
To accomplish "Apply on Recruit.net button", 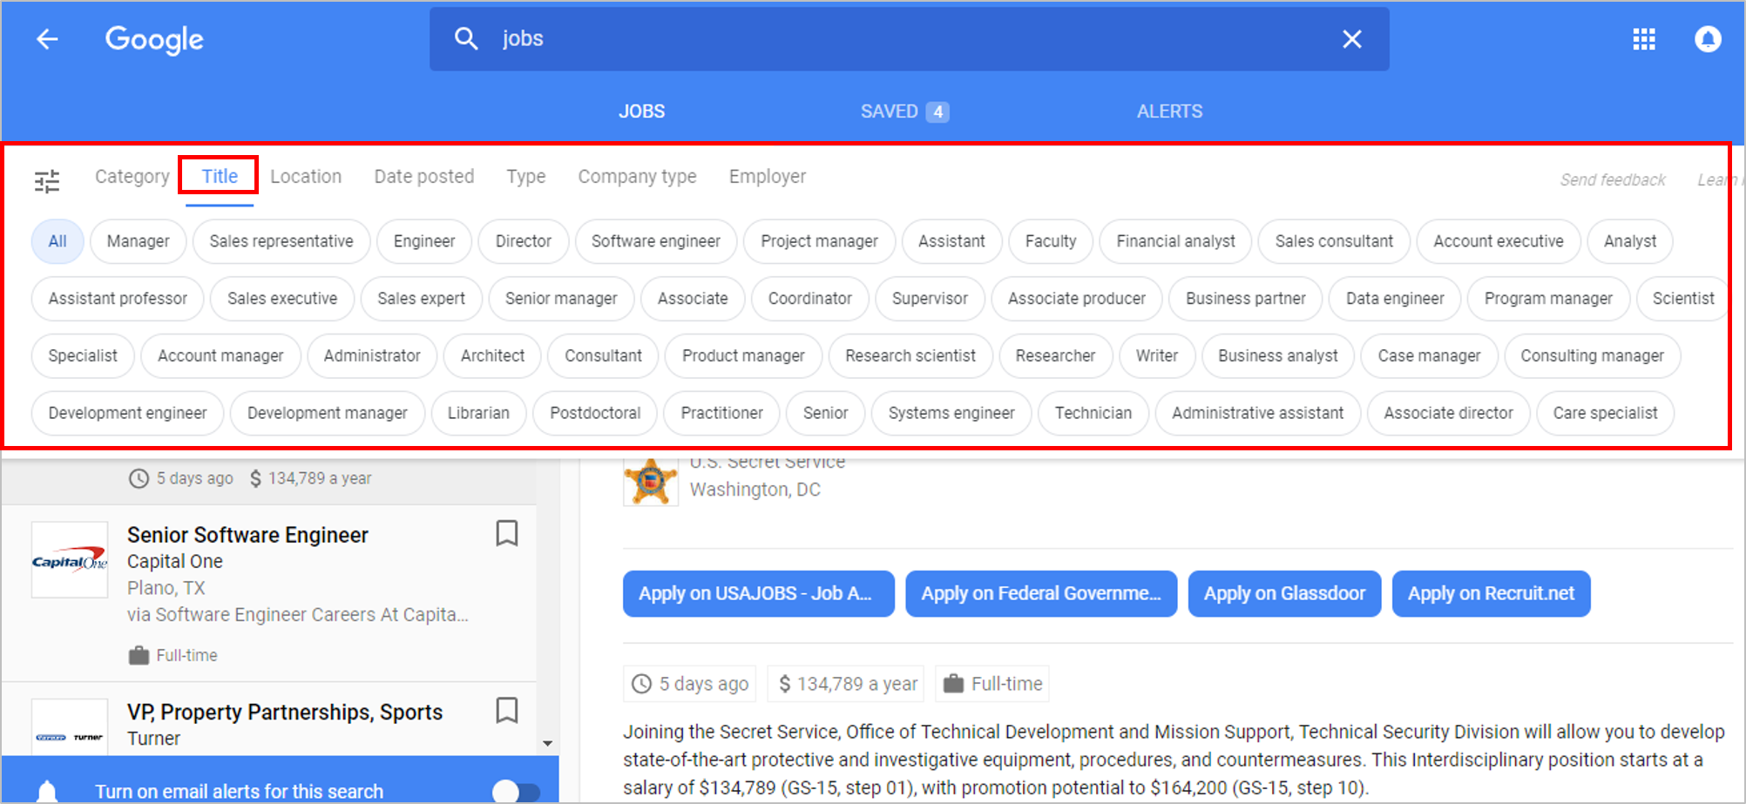I will coord(1491,594).
